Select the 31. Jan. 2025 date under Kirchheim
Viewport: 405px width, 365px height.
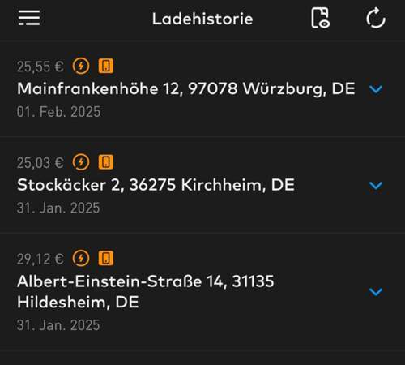58,208
